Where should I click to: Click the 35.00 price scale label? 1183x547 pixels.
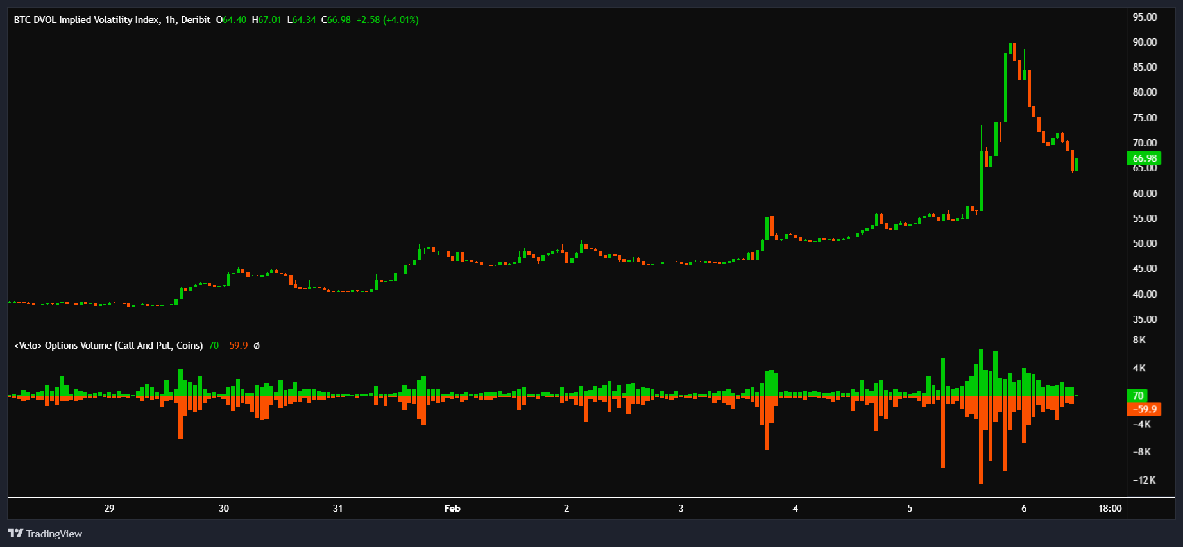click(1145, 319)
